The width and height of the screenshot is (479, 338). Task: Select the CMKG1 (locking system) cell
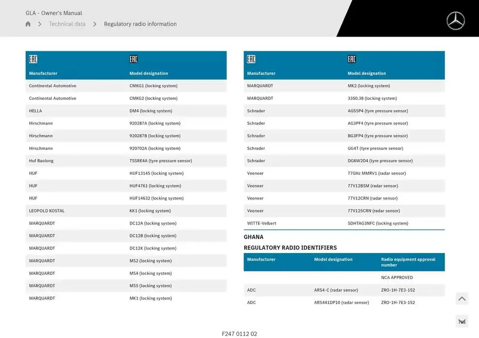coord(153,86)
